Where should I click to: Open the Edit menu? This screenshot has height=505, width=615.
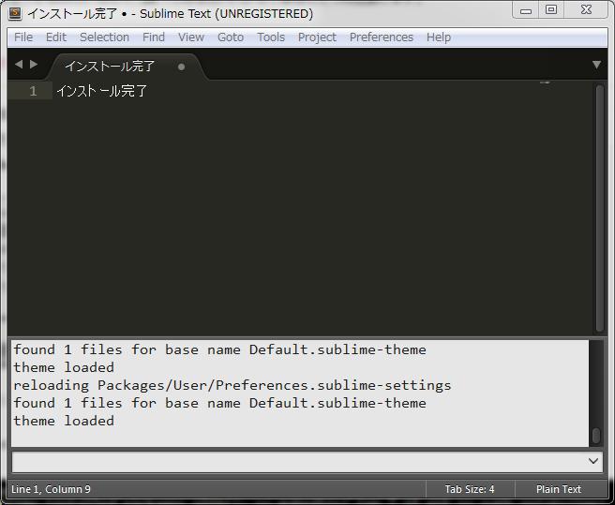click(x=55, y=37)
